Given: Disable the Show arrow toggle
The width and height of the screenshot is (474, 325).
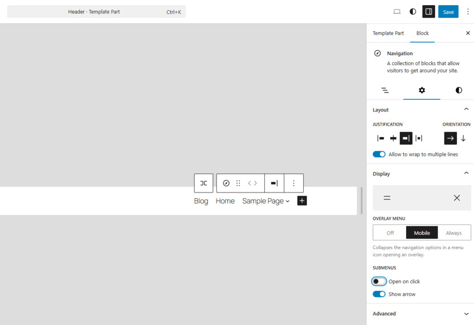Looking at the screenshot, I should (379, 294).
